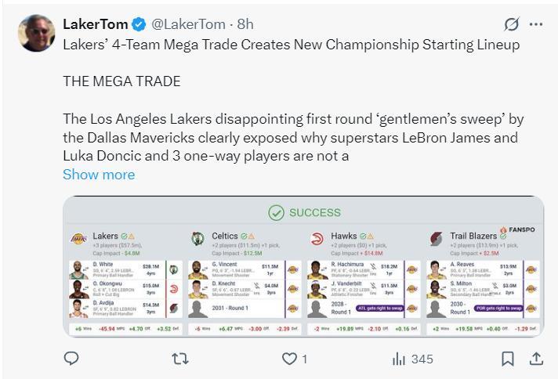Screen dimensions: 558x379
Task: Click the Hawks logo in the trade image
Action: click(x=317, y=237)
